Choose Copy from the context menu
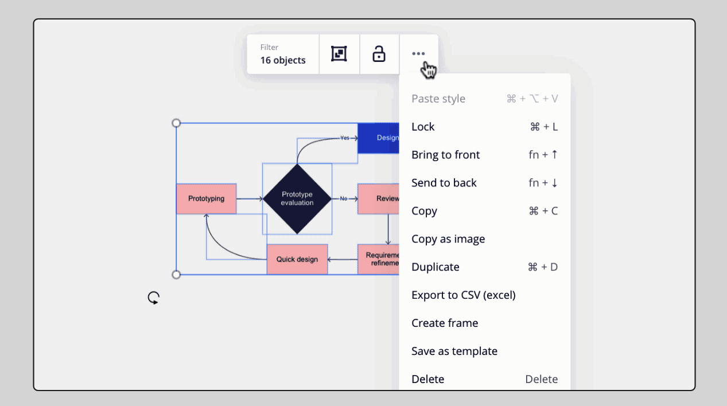 (424, 210)
